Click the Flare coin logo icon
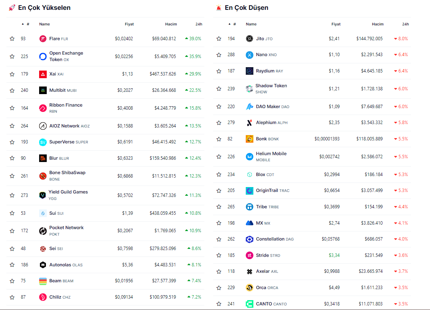Viewport: 430px width, 310px height. (43, 39)
